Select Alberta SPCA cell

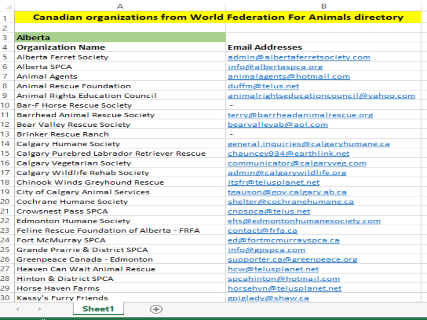(120, 67)
